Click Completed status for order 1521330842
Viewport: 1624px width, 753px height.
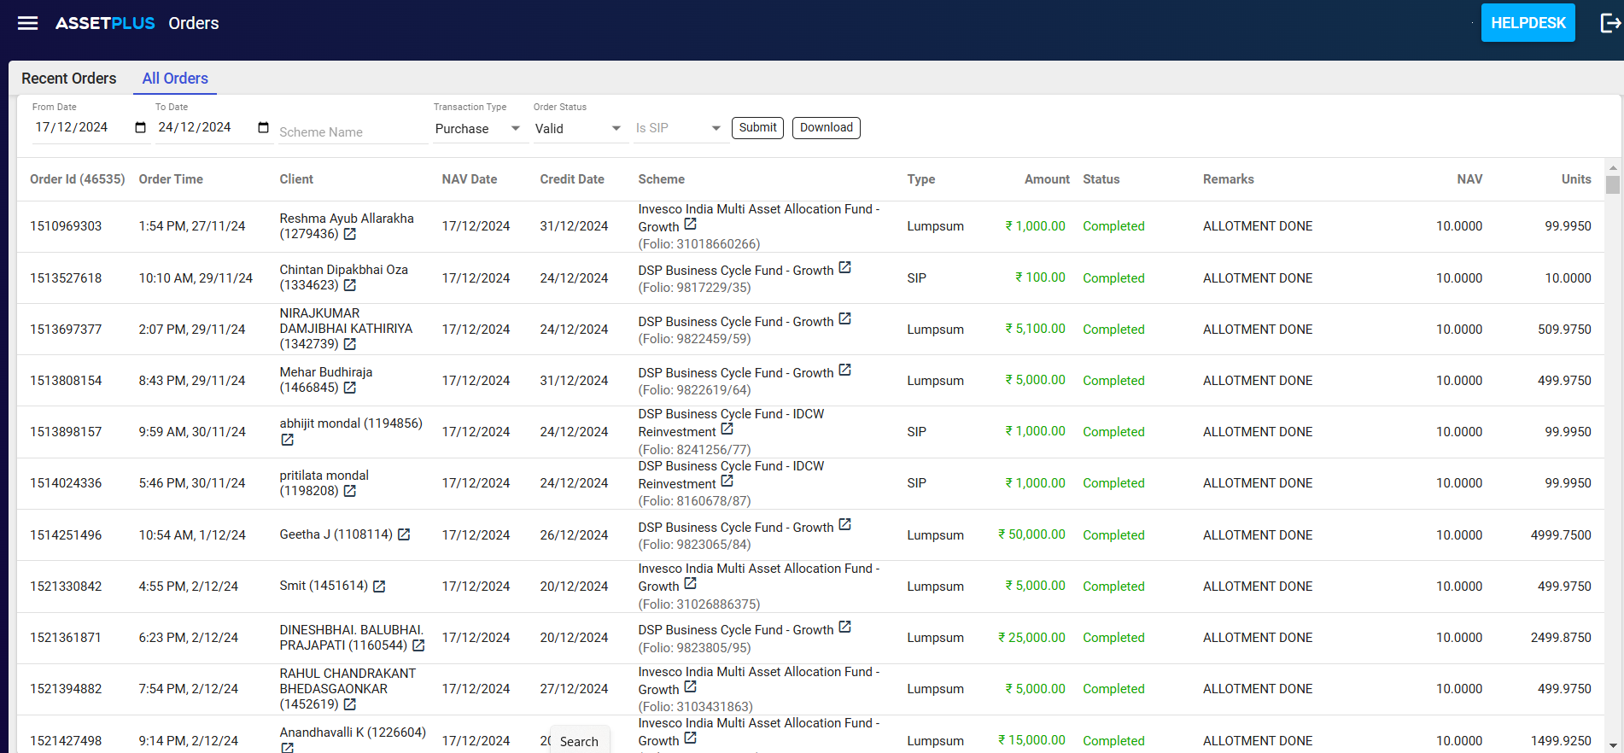click(1113, 587)
